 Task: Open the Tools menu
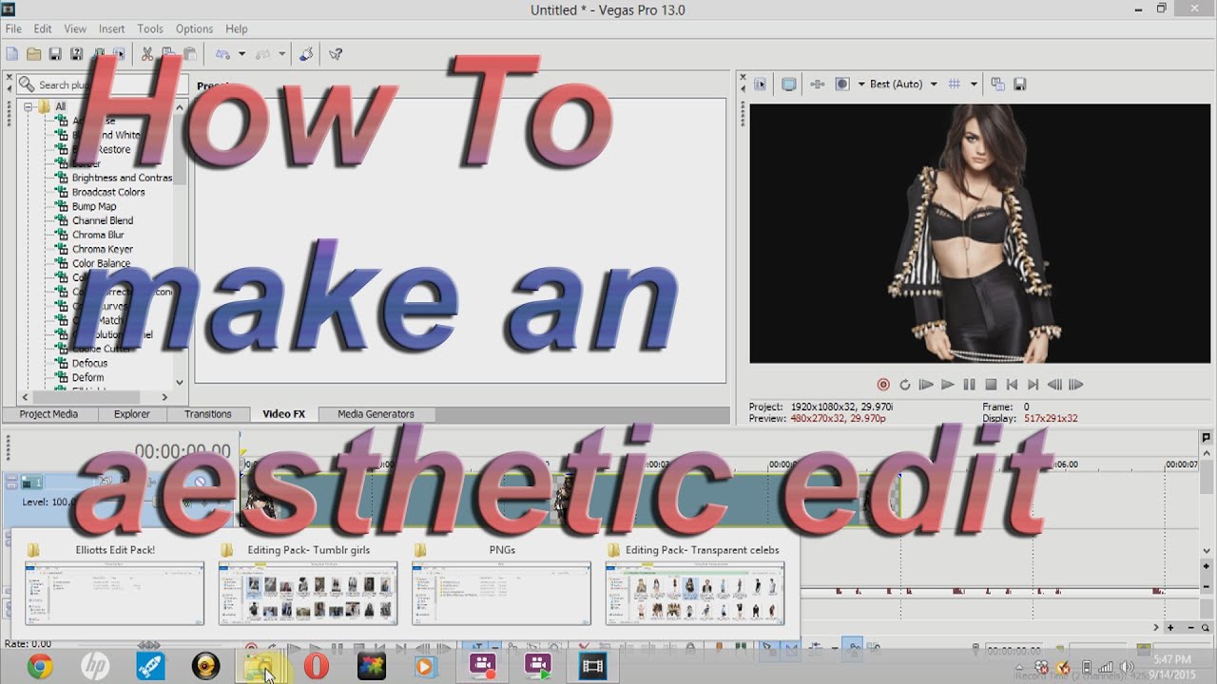pyautogui.click(x=150, y=28)
